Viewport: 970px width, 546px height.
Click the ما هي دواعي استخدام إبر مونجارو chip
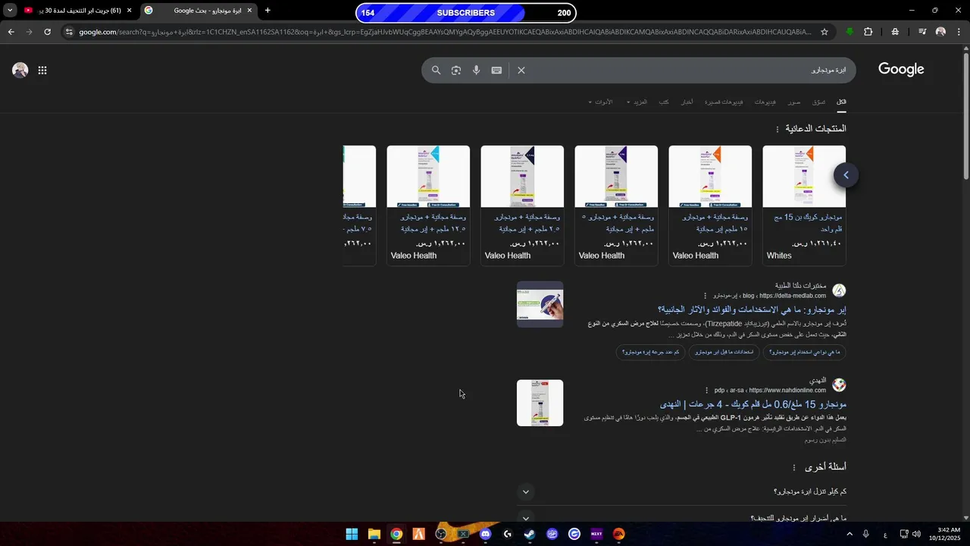pos(804,352)
